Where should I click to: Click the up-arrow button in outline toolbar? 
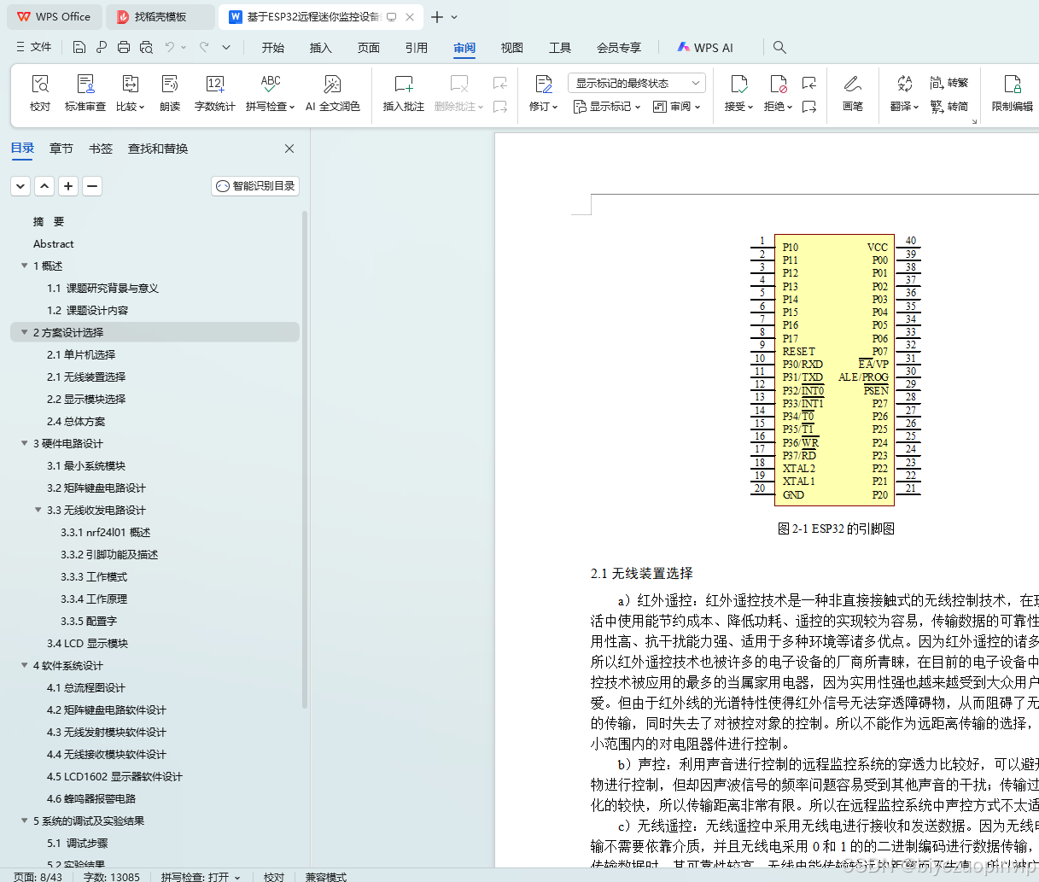(x=44, y=186)
